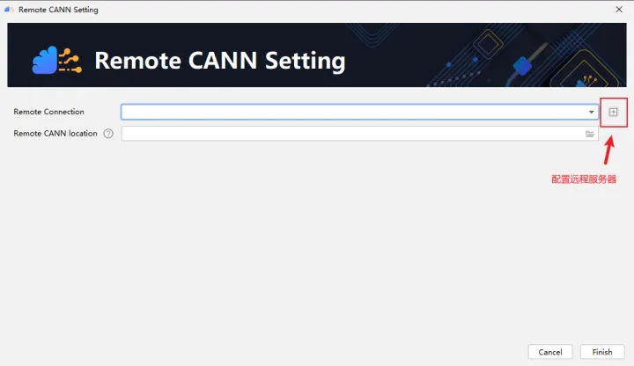
Task: Click the Remote Connection label
Action: point(49,112)
